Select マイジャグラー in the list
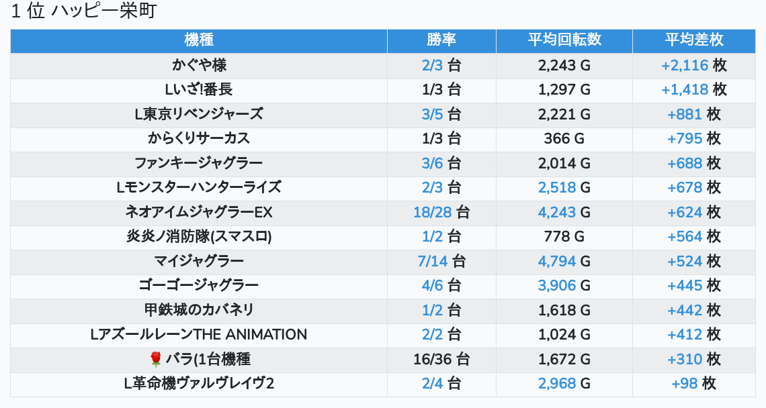The width and height of the screenshot is (766, 408). point(199,261)
